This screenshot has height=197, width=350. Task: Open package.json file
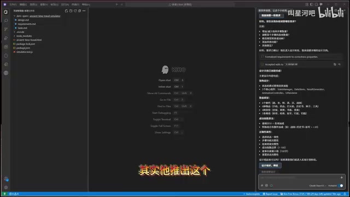(x=23, y=48)
